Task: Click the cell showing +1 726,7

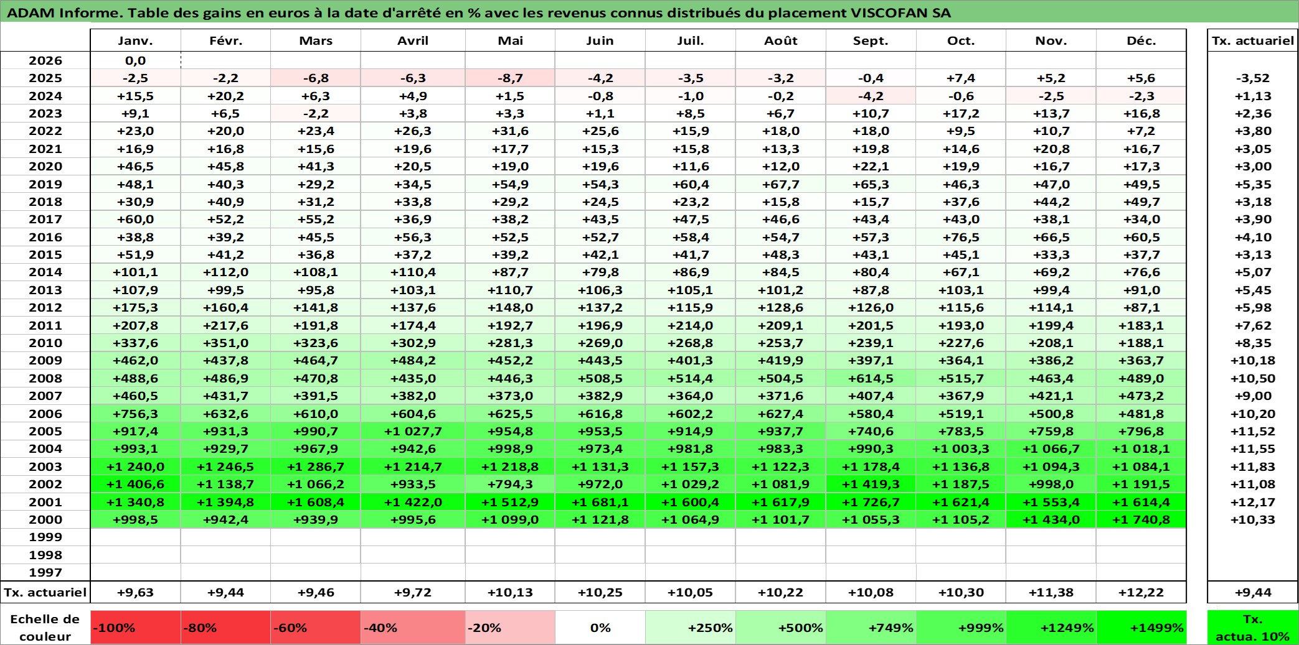Action: [x=871, y=502]
